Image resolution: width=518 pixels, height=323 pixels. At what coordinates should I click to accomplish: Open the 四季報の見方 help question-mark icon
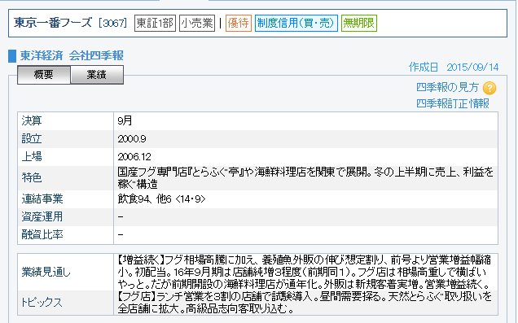coord(489,88)
